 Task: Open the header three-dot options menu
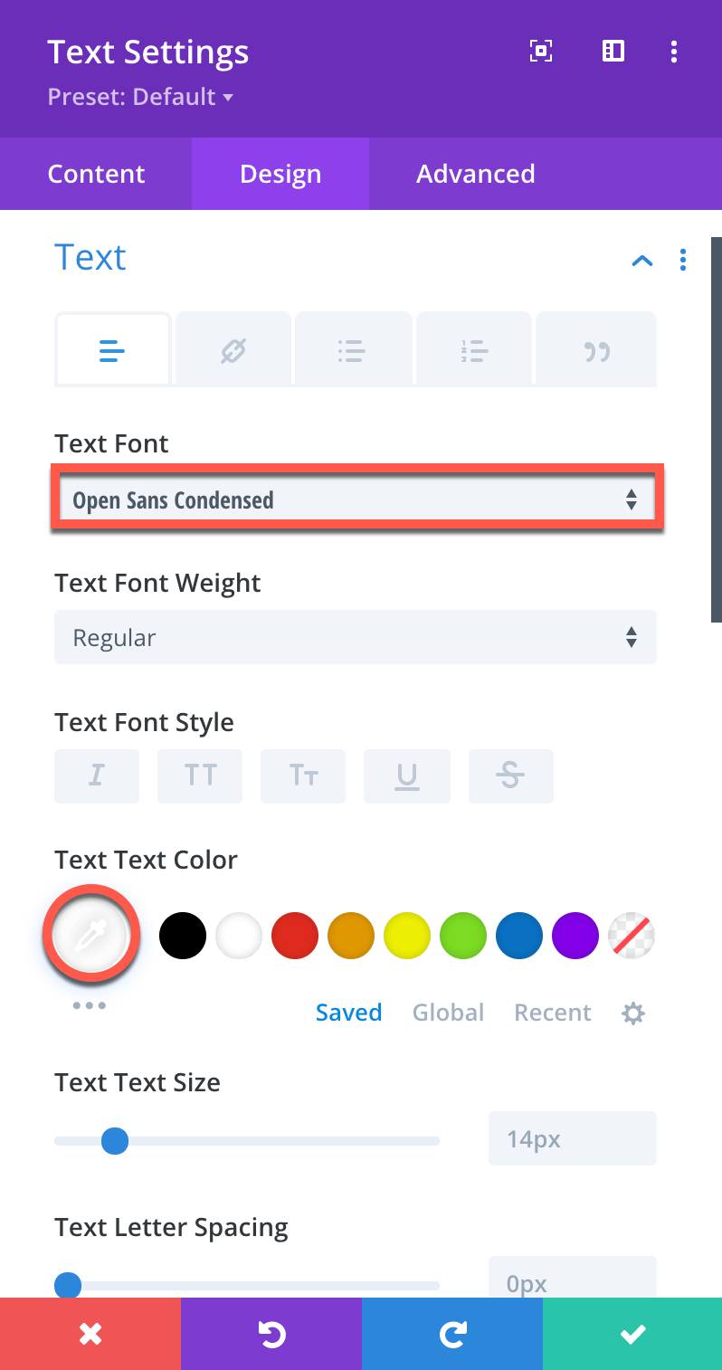(674, 52)
